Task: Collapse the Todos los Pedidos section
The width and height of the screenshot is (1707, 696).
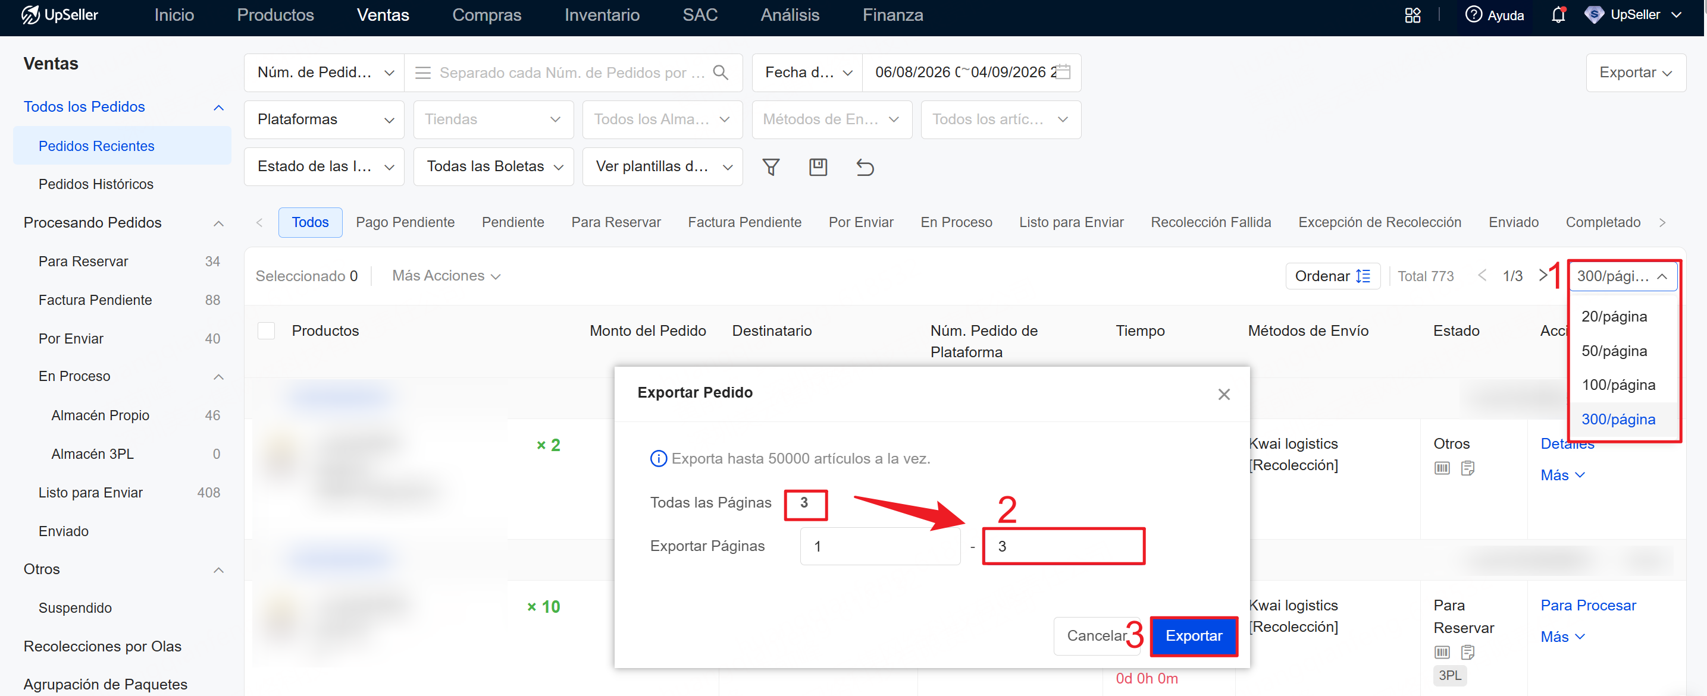Action: 218,107
